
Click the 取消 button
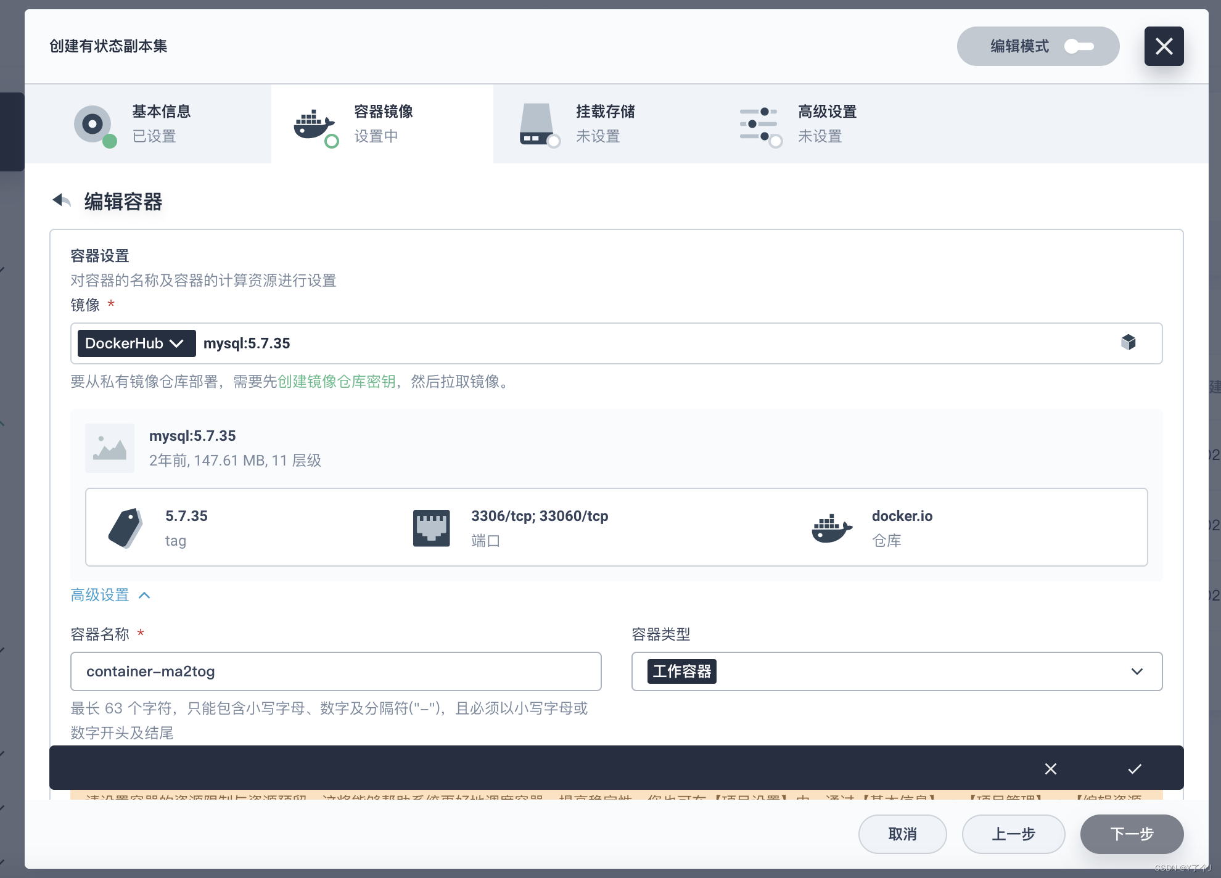click(x=903, y=834)
